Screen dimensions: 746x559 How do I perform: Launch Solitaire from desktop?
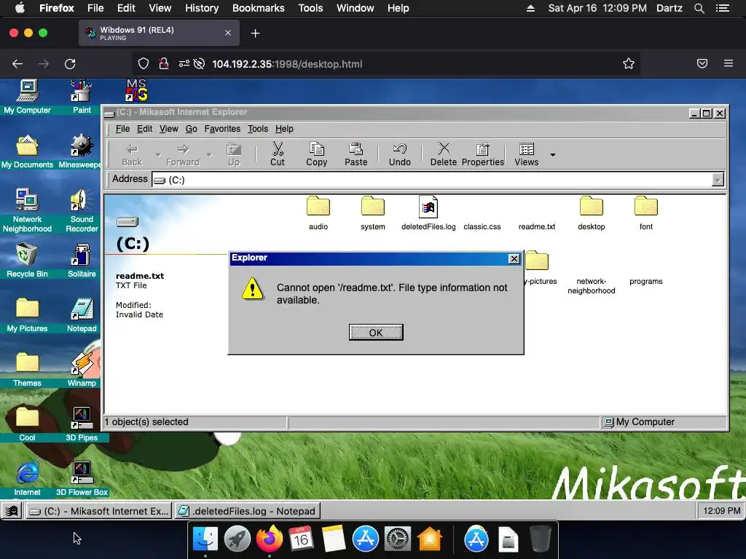coord(82,260)
